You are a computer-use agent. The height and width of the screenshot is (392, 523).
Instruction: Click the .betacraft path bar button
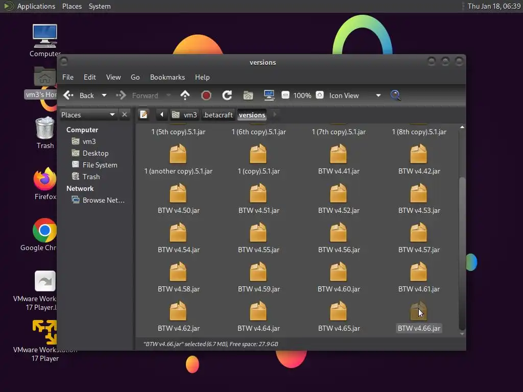point(218,115)
